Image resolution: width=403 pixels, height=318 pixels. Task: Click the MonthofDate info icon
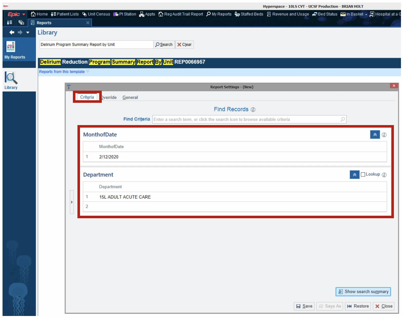(x=384, y=135)
